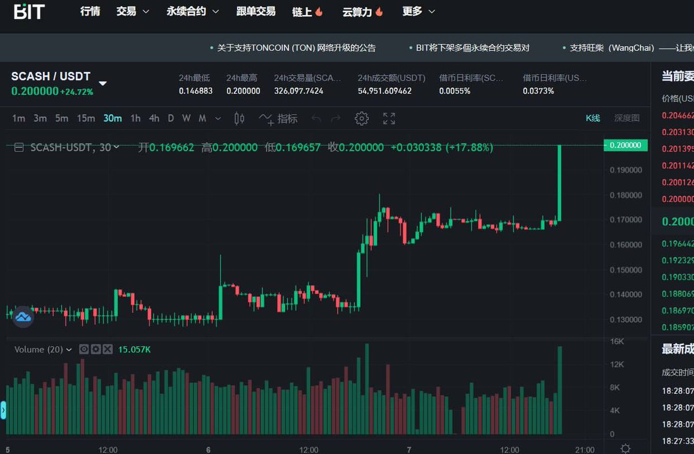Open the 云算力 menu item

pyautogui.click(x=357, y=12)
